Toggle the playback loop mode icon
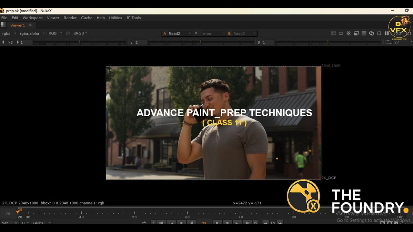 click(x=144, y=223)
